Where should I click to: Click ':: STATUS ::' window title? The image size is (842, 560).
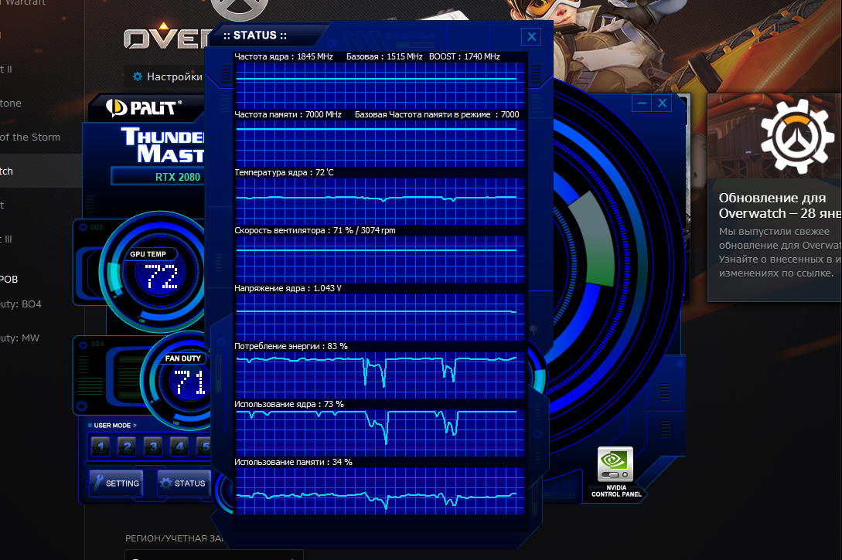255,36
